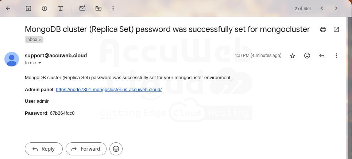Screen dimensions: 352x159
Task: Go to the newer email
Action: pyautogui.click(x=322, y=8)
